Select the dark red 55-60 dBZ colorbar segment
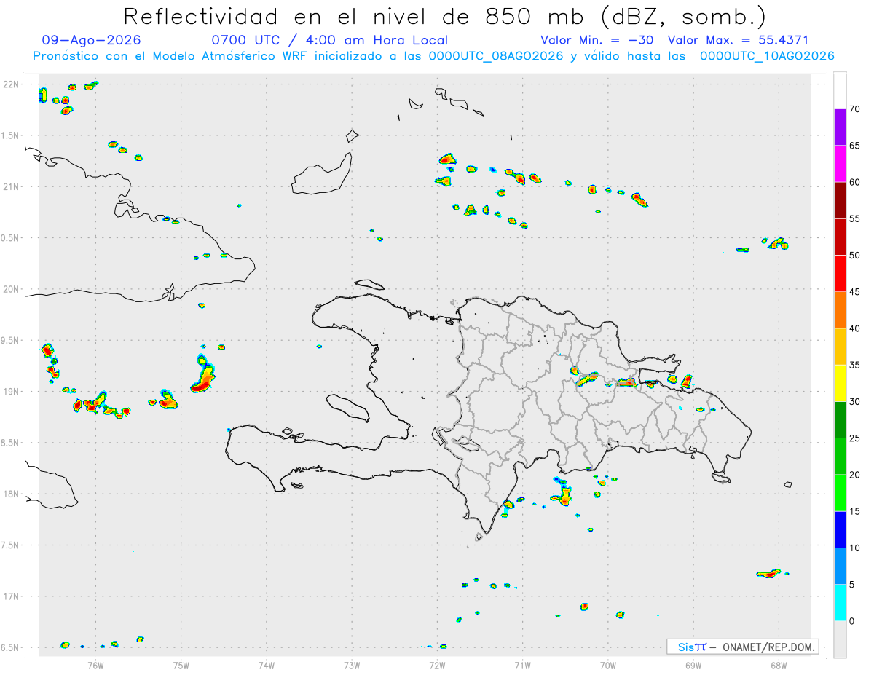The height and width of the screenshot is (675, 874). [x=840, y=200]
